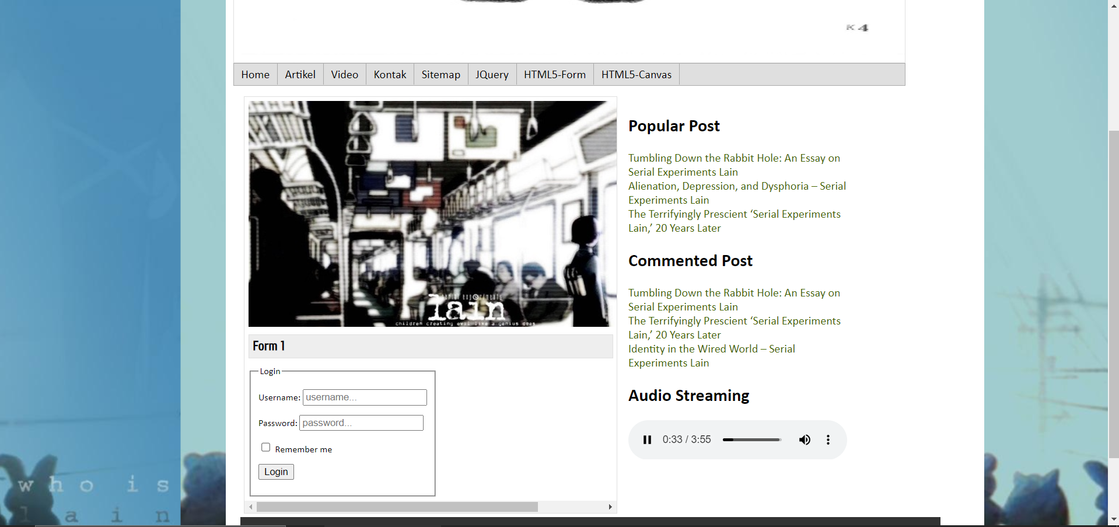Click the audio progress slider
The image size is (1119, 527).
(751, 439)
